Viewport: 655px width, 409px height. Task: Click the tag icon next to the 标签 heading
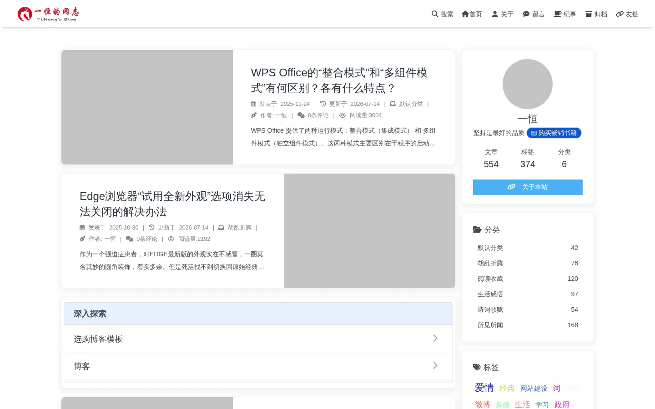point(477,367)
